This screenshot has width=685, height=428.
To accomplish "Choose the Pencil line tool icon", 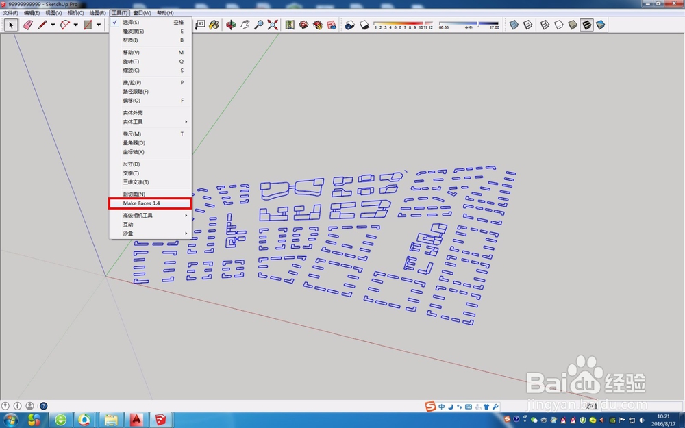I will pyautogui.click(x=42, y=25).
